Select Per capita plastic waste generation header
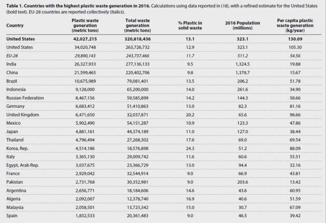The height and width of the screenshot is (223, 326). click(295, 25)
